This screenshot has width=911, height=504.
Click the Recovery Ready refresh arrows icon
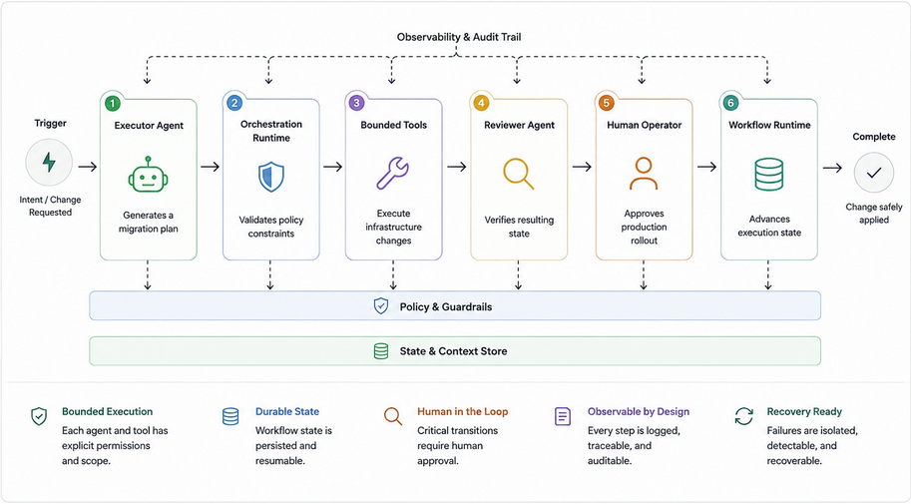pyautogui.click(x=743, y=416)
